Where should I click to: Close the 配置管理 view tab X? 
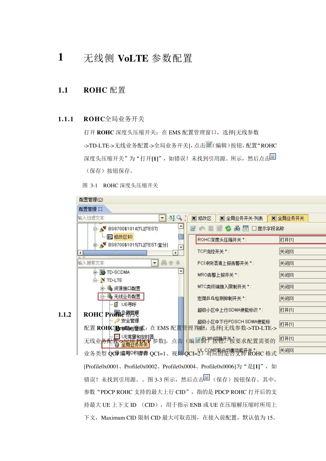(100, 209)
